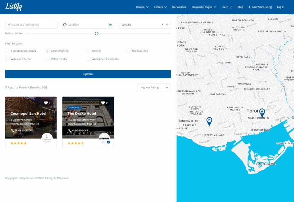294x202 pixels.
Task: Check the Wireless Internet filter
Action: 7,59
